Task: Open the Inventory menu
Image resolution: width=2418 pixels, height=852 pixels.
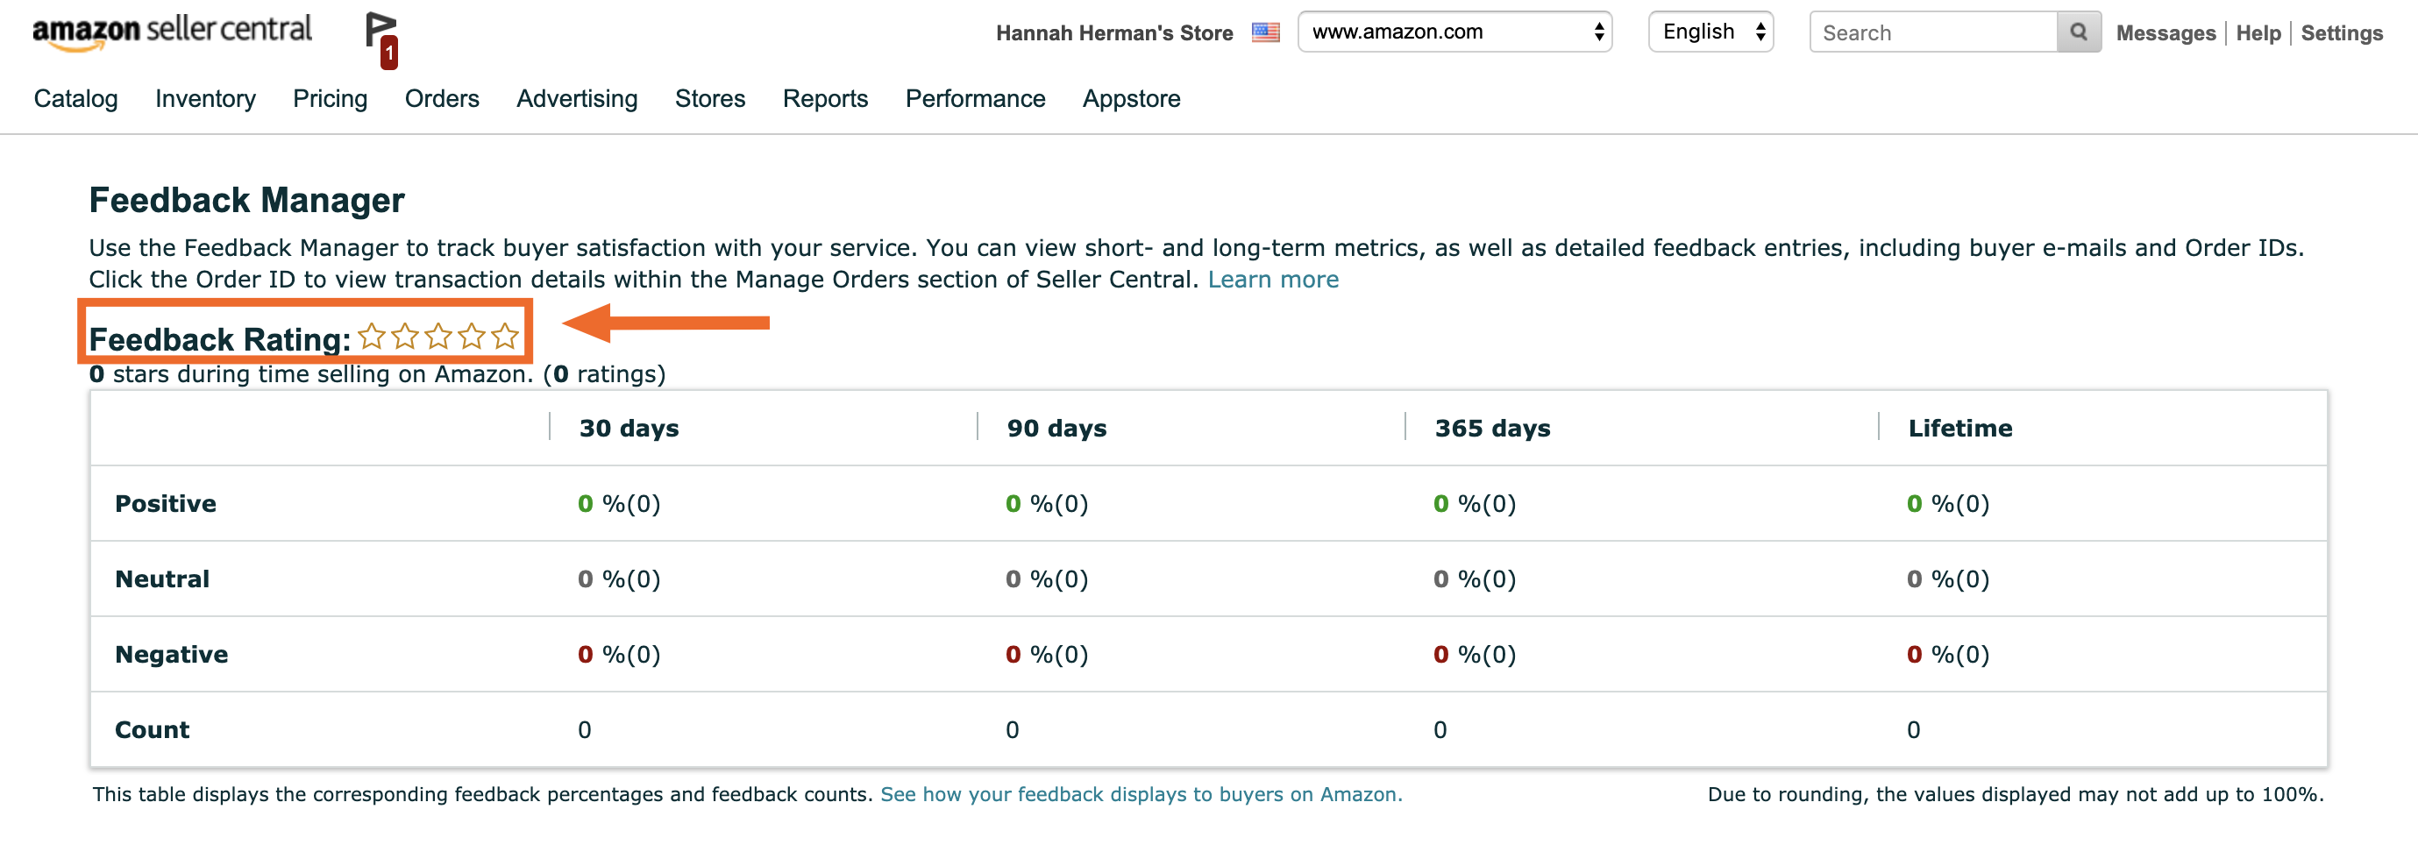Action: tap(205, 98)
